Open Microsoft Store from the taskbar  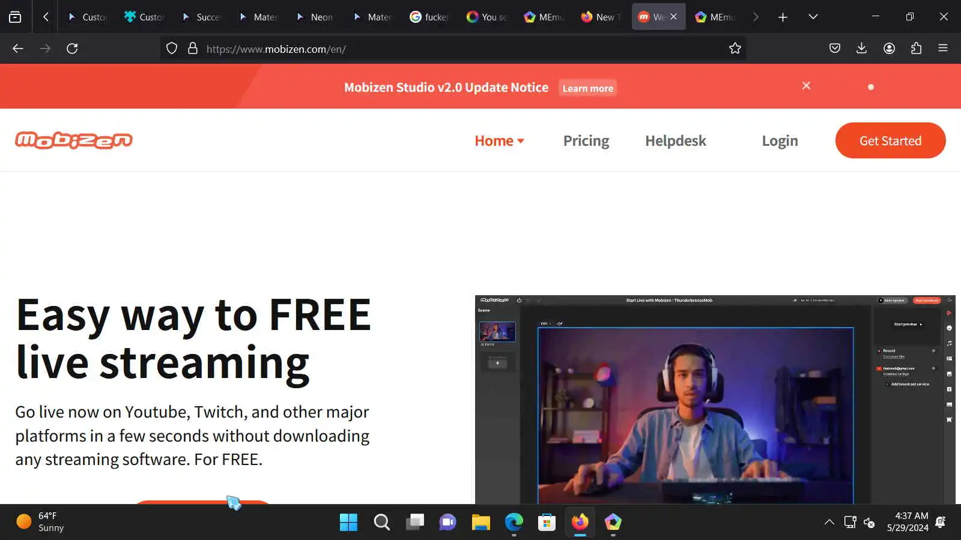[x=547, y=522]
